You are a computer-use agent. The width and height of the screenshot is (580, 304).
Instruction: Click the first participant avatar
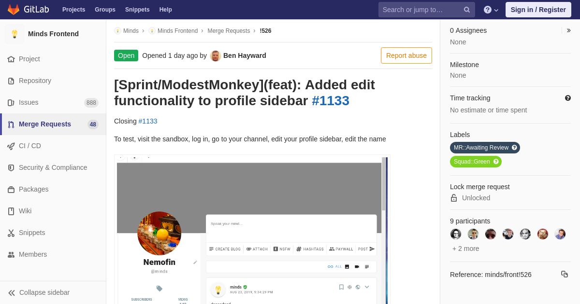456,234
